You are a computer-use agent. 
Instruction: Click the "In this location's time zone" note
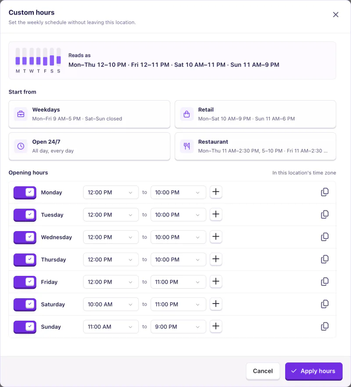304,173
